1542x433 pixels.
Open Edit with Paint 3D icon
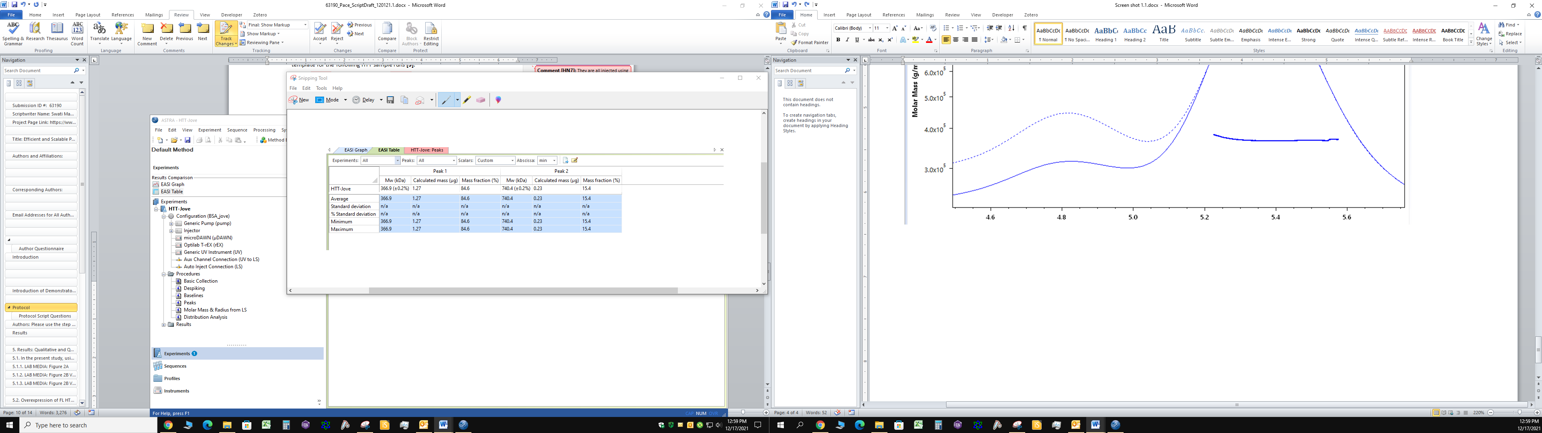point(498,100)
